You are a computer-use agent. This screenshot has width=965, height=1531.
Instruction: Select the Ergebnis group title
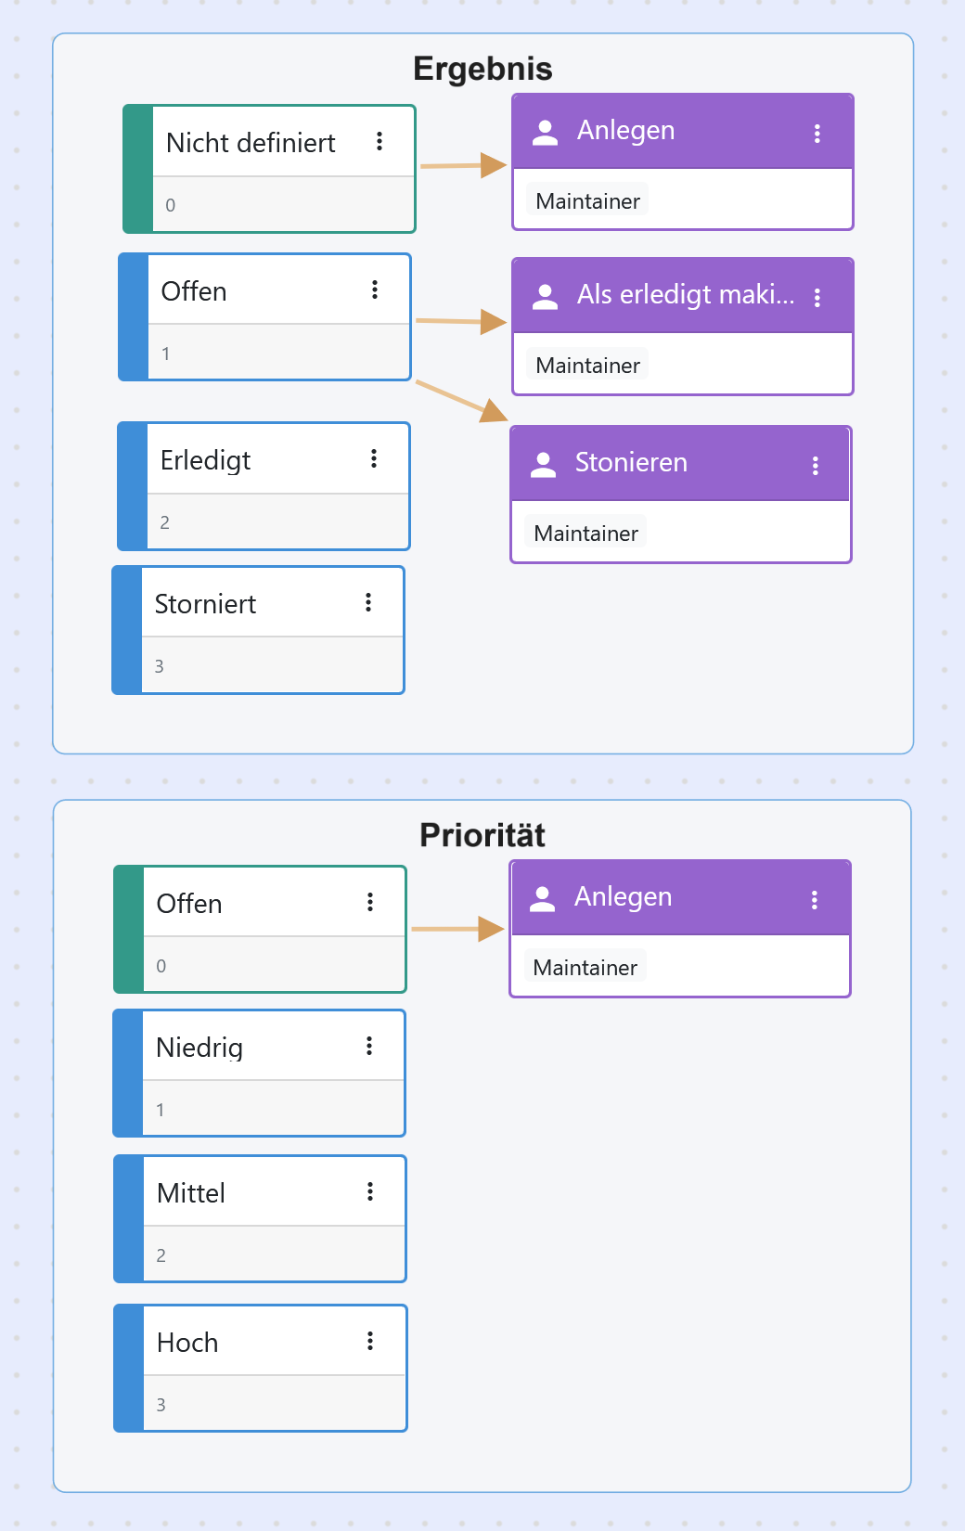click(482, 69)
